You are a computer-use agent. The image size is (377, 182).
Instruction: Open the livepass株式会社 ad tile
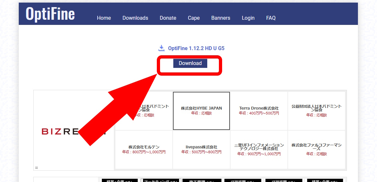pos(201,150)
